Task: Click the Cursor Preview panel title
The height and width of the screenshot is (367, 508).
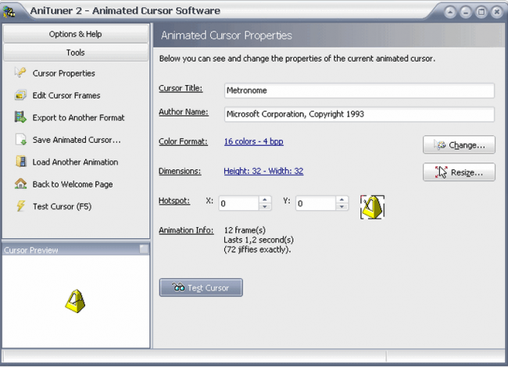Action: pyautogui.click(x=31, y=250)
